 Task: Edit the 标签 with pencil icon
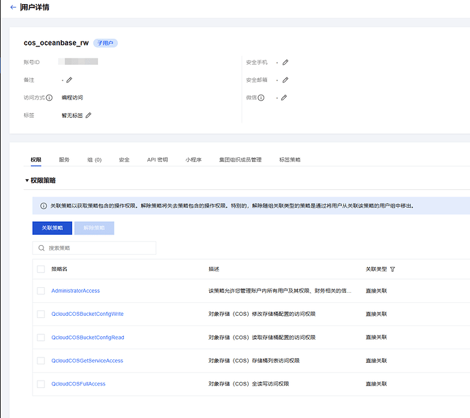click(x=89, y=115)
